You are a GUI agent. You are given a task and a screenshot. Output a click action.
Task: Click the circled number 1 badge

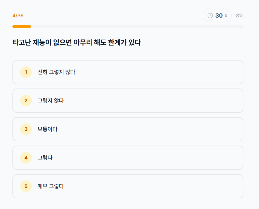(26, 72)
